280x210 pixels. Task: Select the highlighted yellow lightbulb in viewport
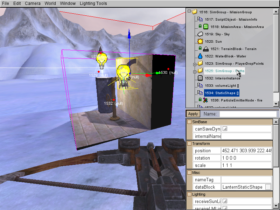tap(123, 73)
